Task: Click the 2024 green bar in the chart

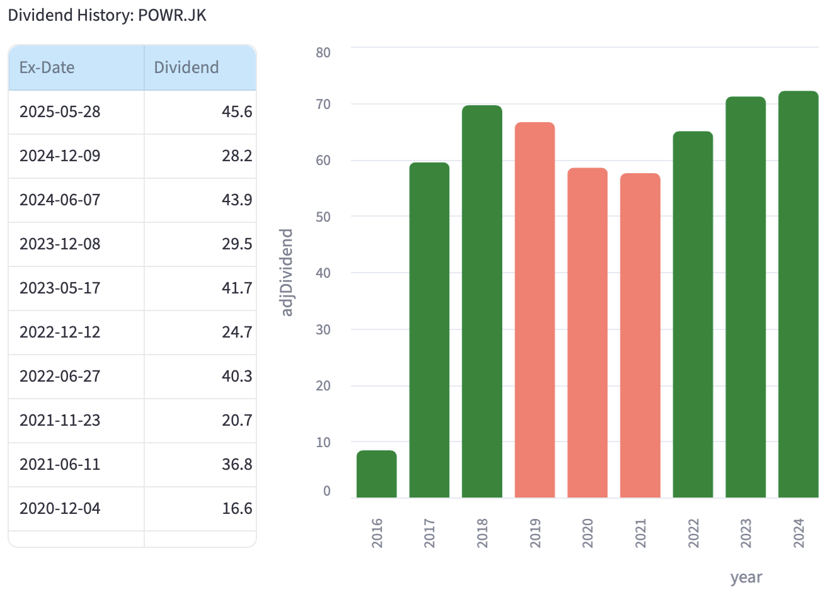Action: [798, 294]
